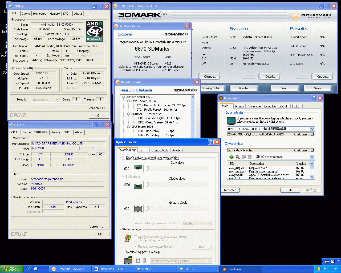Click the Graphs... button in 3DMark06
Image resolution: width=341 pixels, height=273 pixels.
pyautogui.click(x=245, y=88)
